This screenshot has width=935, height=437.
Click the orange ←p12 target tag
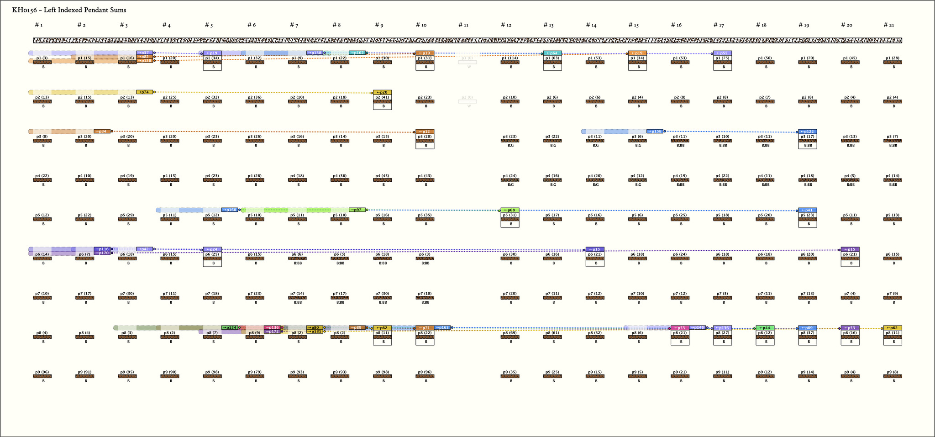coord(425,132)
